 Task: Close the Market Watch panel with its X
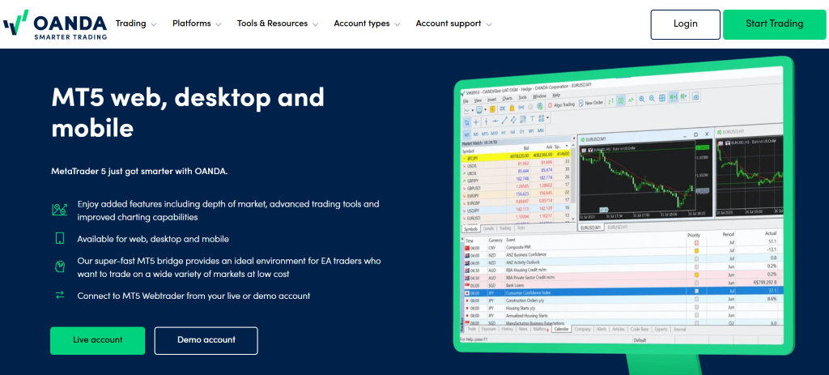pyautogui.click(x=574, y=138)
